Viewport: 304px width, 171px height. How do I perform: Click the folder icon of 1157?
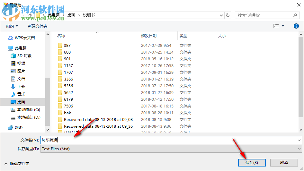(60, 66)
